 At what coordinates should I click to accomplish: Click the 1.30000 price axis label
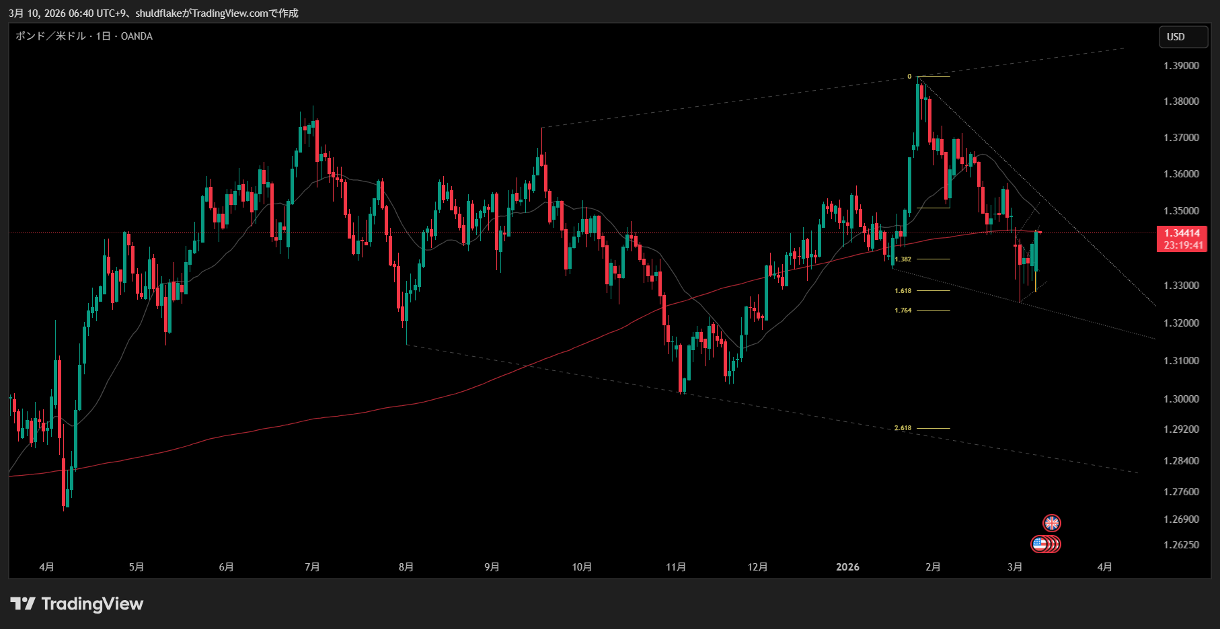click(1181, 399)
